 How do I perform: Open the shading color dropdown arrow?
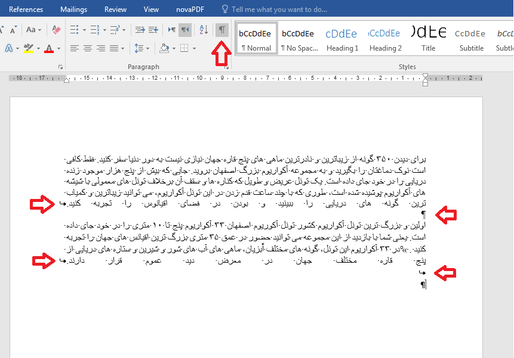(x=174, y=49)
